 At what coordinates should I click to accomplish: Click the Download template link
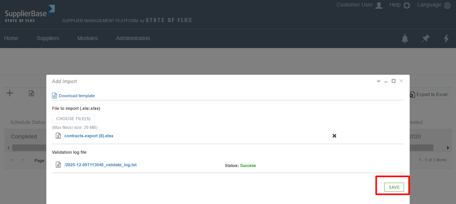point(76,96)
